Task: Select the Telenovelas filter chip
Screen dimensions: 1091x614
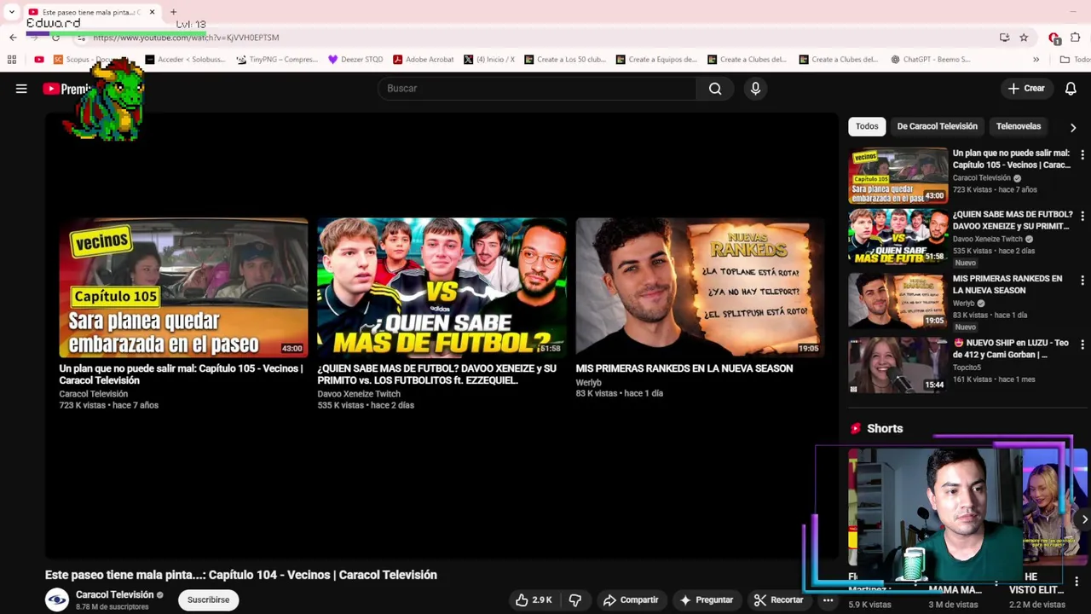Action: point(1019,126)
